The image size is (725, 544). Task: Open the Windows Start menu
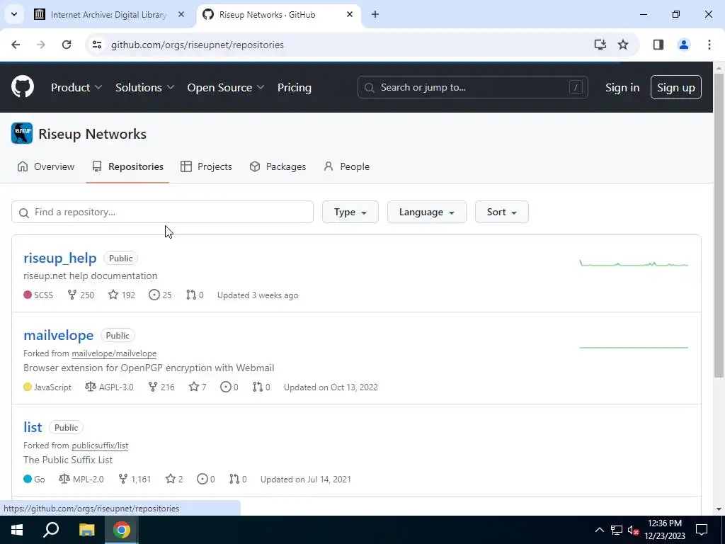[x=17, y=530]
